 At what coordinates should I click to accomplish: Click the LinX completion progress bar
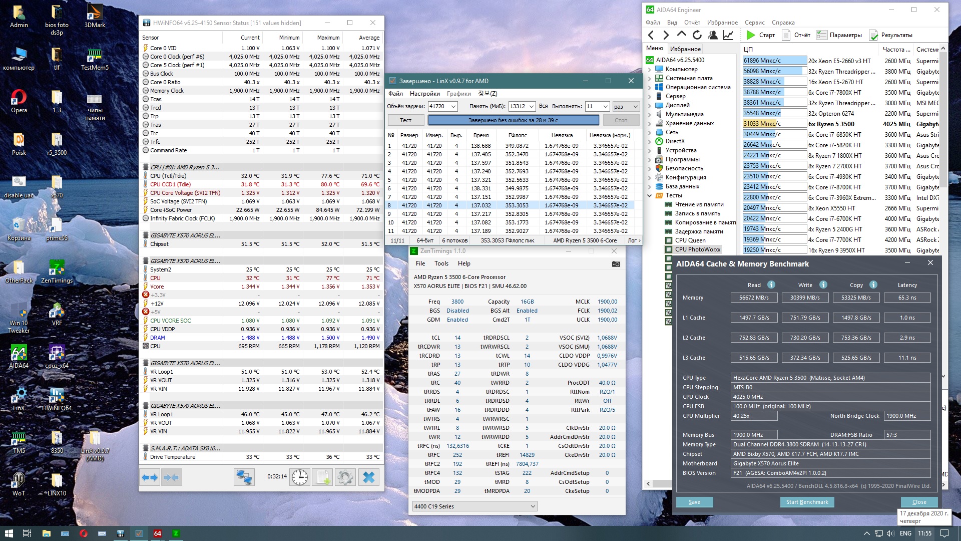click(x=513, y=120)
